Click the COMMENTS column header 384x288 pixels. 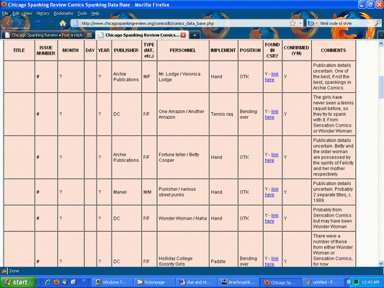[334, 50]
